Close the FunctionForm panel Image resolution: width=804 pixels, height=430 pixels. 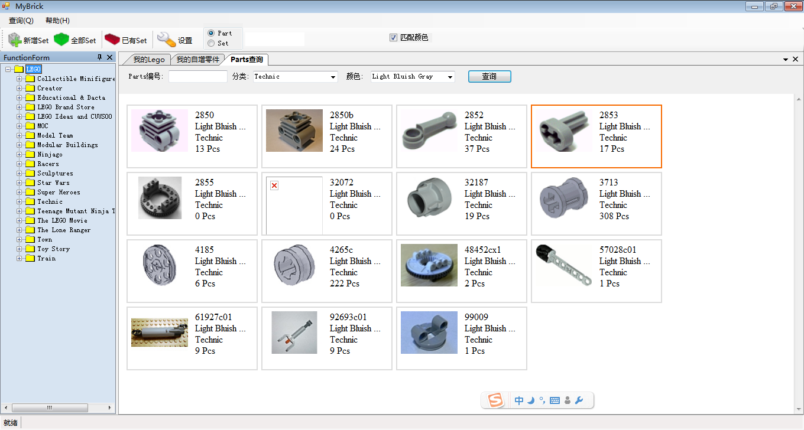[x=109, y=57]
